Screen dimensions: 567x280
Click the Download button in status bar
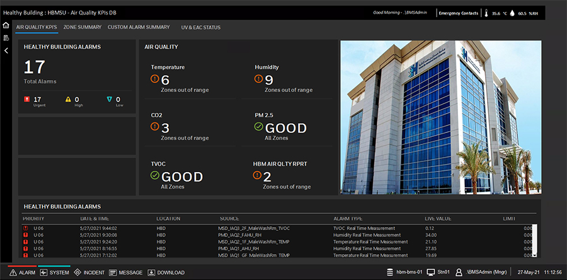166,272
